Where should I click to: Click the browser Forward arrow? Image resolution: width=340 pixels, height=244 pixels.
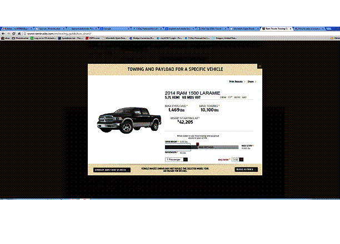(8, 34)
